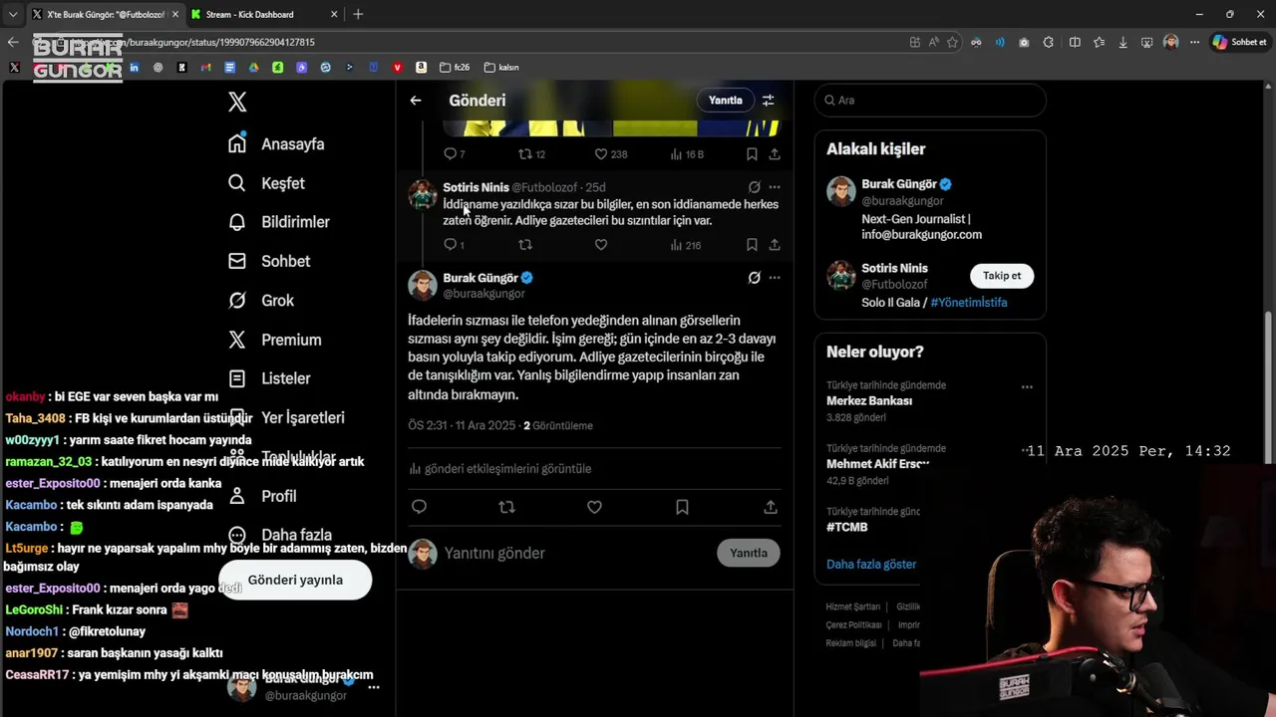Screen dimensions: 1276x717
Task: View analytics of top post showing 16 B
Action: (x=687, y=154)
